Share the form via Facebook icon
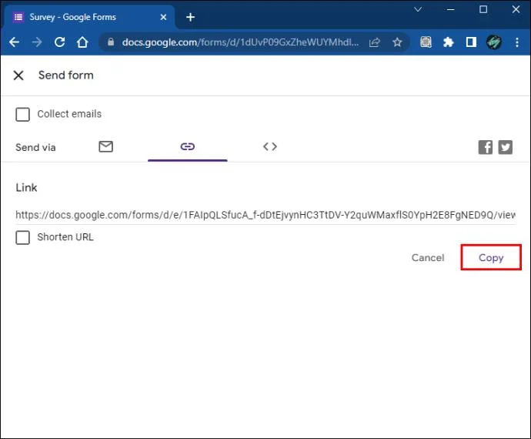This screenshot has height=439, width=531. 486,147
